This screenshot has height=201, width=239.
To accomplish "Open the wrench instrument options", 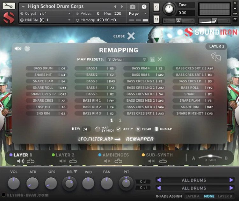I will [x=9, y=6].
